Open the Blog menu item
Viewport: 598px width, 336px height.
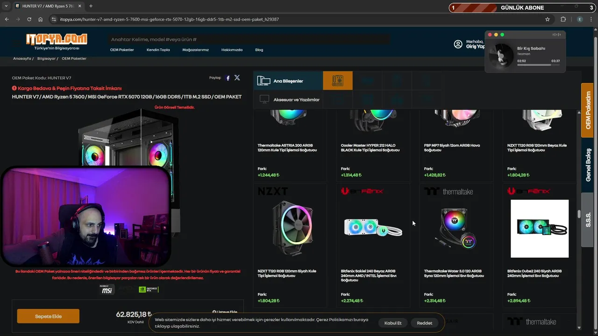[259, 50]
